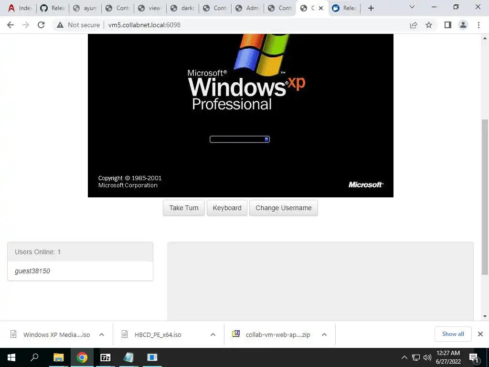Image resolution: width=489 pixels, height=367 pixels.
Task: Open the on-screen Keyboard button
Action: 227,208
